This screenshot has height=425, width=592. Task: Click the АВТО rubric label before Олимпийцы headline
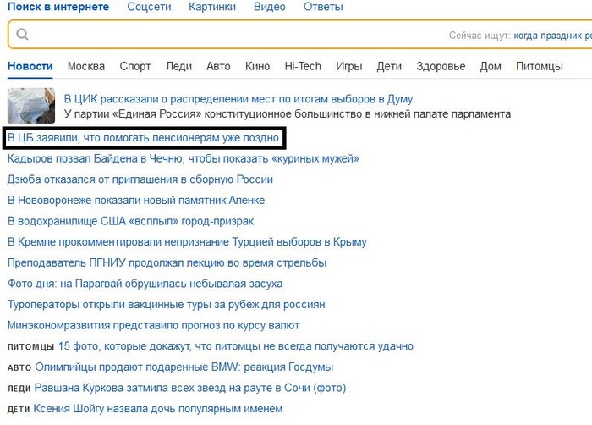pyautogui.click(x=19, y=367)
